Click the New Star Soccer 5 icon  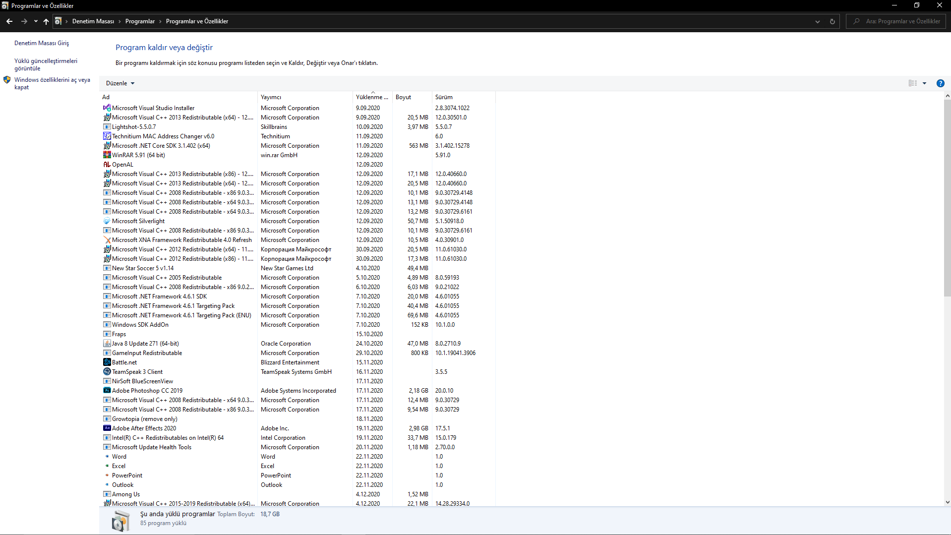pos(107,268)
